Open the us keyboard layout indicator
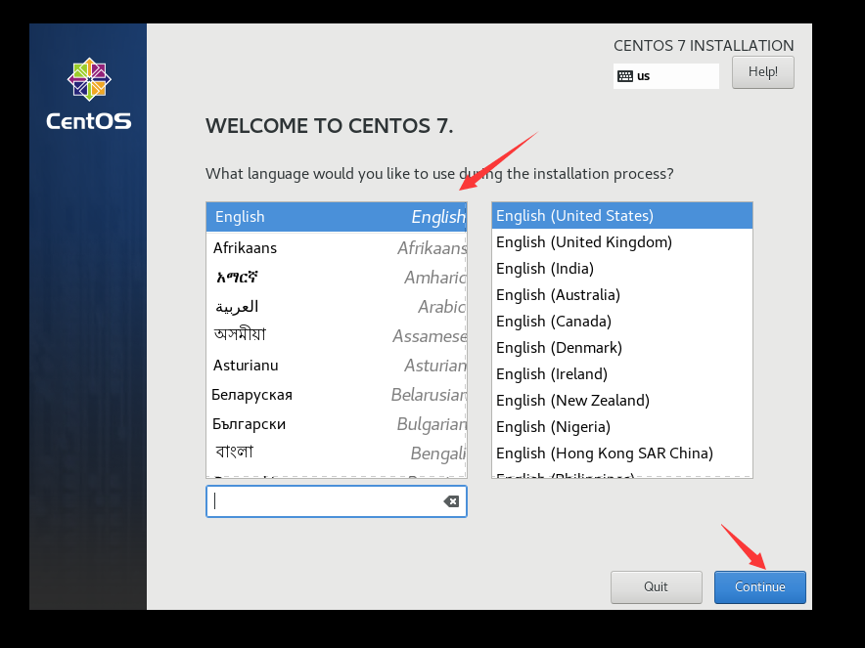Image resolution: width=865 pixels, height=648 pixels. (x=665, y=76)
